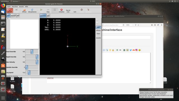Screen dimensions: 179x101
Task: Switch to Manuell mode tab
Action: click(x=13, y=16)
